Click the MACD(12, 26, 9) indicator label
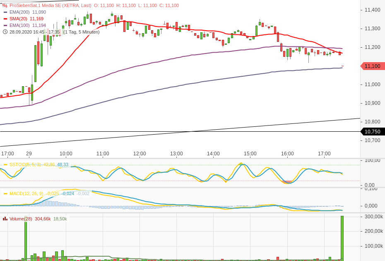Image resolution: width=385 pixels, height=261 pixels. [26, 193]
